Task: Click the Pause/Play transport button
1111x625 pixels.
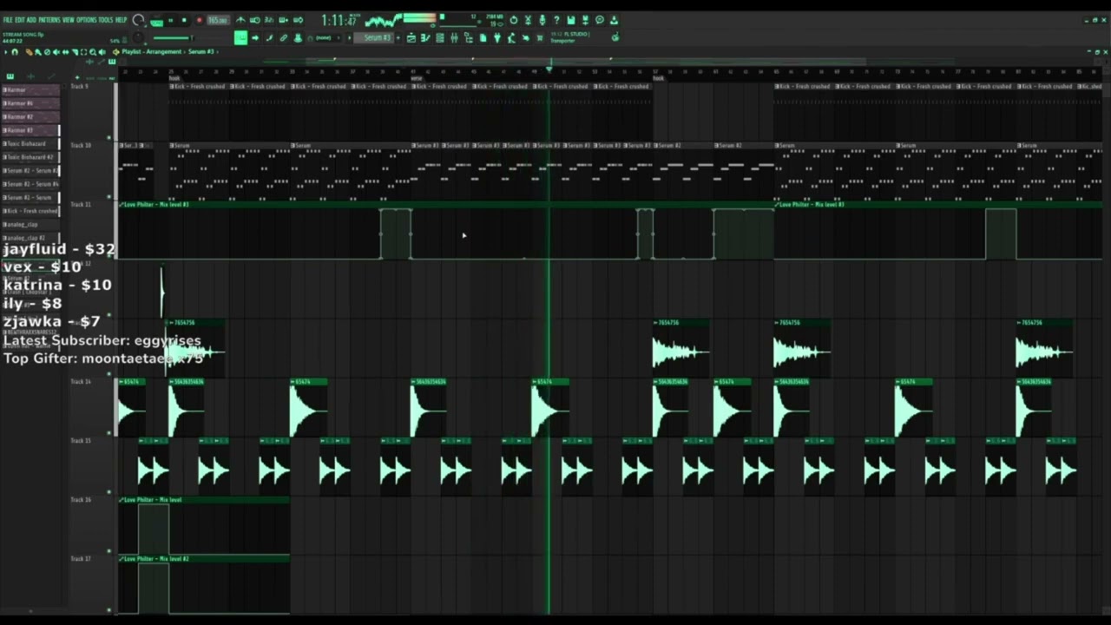Action: click(170, 20)
